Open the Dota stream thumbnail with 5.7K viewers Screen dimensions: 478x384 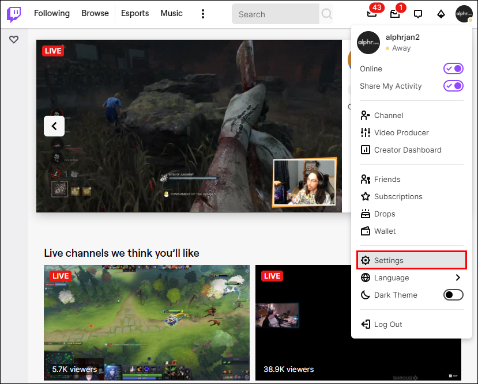tap(146, 322)
